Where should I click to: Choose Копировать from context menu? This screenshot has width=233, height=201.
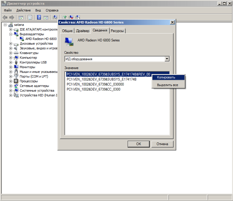(168, 77)
